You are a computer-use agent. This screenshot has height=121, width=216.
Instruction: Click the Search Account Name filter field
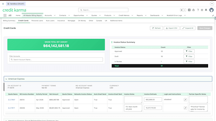click(56, 60)
